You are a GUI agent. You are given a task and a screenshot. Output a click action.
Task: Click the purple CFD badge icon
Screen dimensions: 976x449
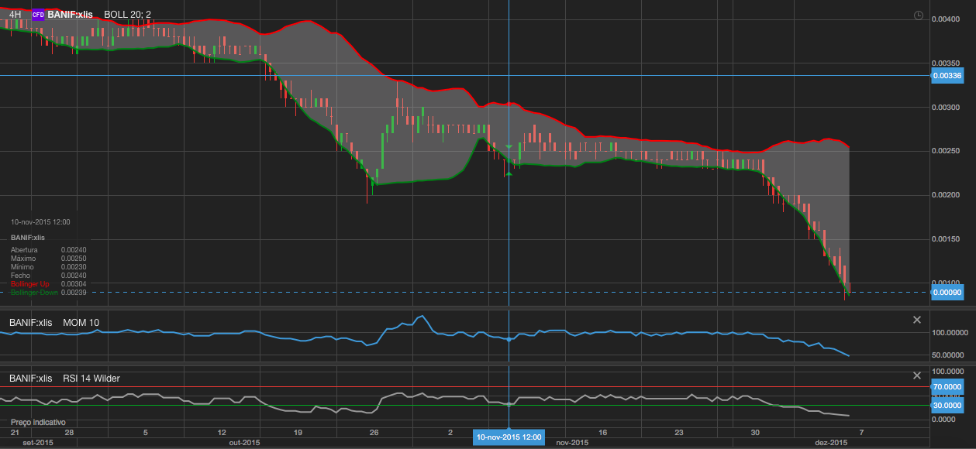[37, 15]
